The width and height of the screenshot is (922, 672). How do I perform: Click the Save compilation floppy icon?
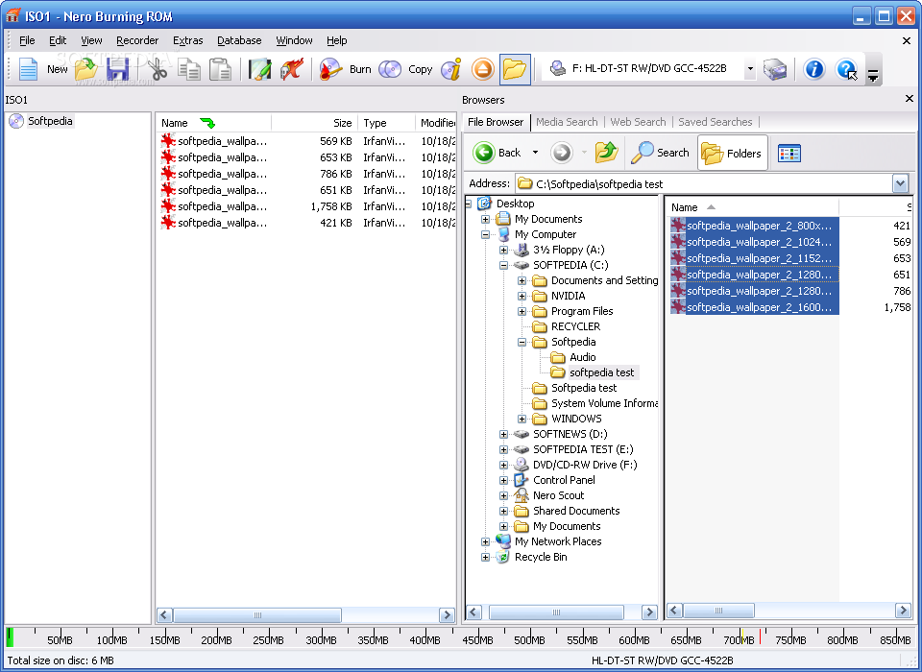117,69
